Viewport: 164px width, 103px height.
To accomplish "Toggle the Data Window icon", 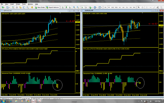I will coord(17,7).
